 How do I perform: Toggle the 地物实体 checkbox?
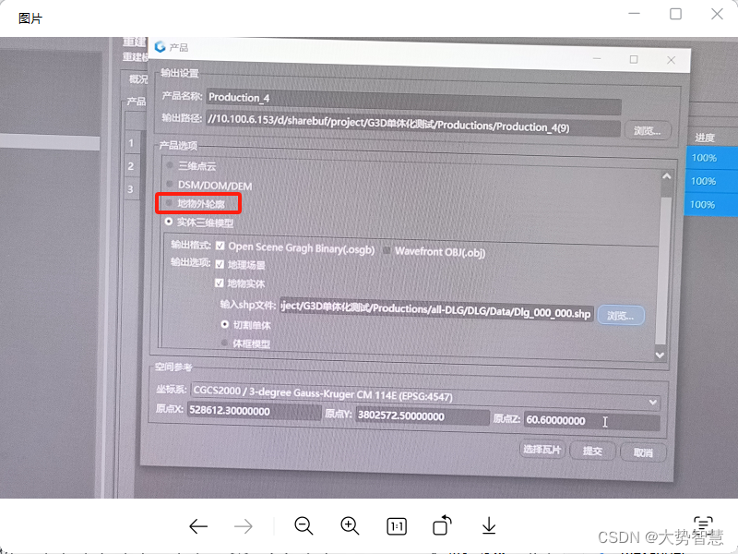point(219,283)
